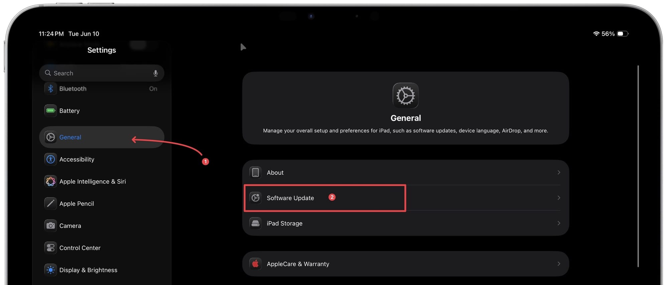Tap the Wi-Fi status icon
The width and height of the screenshot is (668, 285).
596,34
